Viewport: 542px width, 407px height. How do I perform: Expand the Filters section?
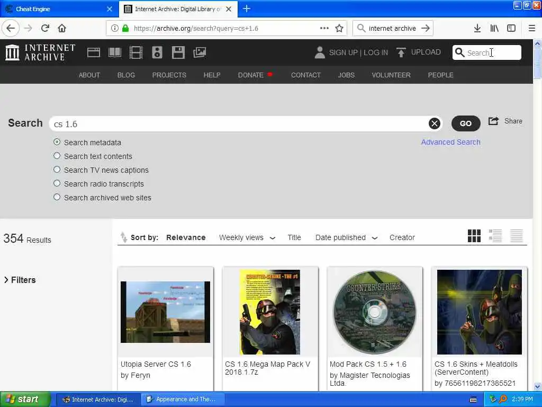[20, 280]
